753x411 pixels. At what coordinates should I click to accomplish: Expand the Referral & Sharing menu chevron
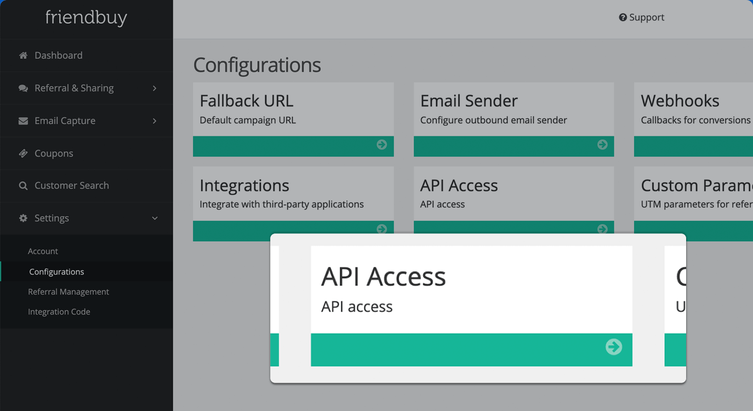pos(155,88)
